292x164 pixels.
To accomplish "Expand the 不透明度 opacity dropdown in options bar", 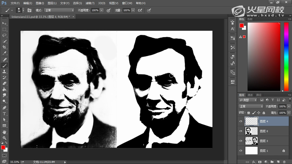I will (x=101, y=10).
